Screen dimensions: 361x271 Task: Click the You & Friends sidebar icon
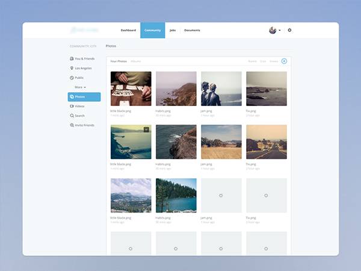click(72, 58)
